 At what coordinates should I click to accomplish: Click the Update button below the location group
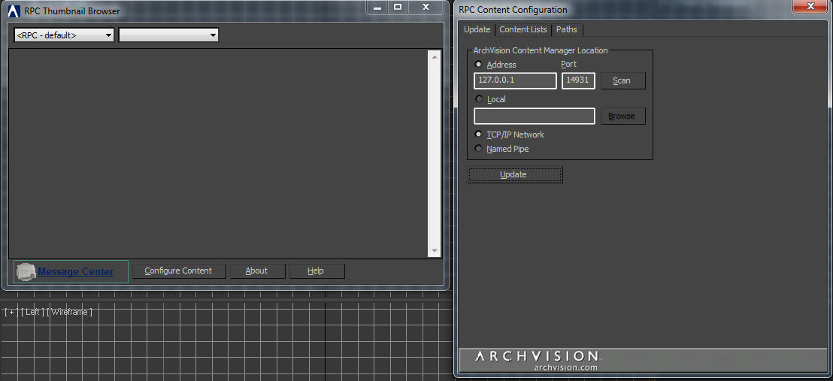(514, 174)
